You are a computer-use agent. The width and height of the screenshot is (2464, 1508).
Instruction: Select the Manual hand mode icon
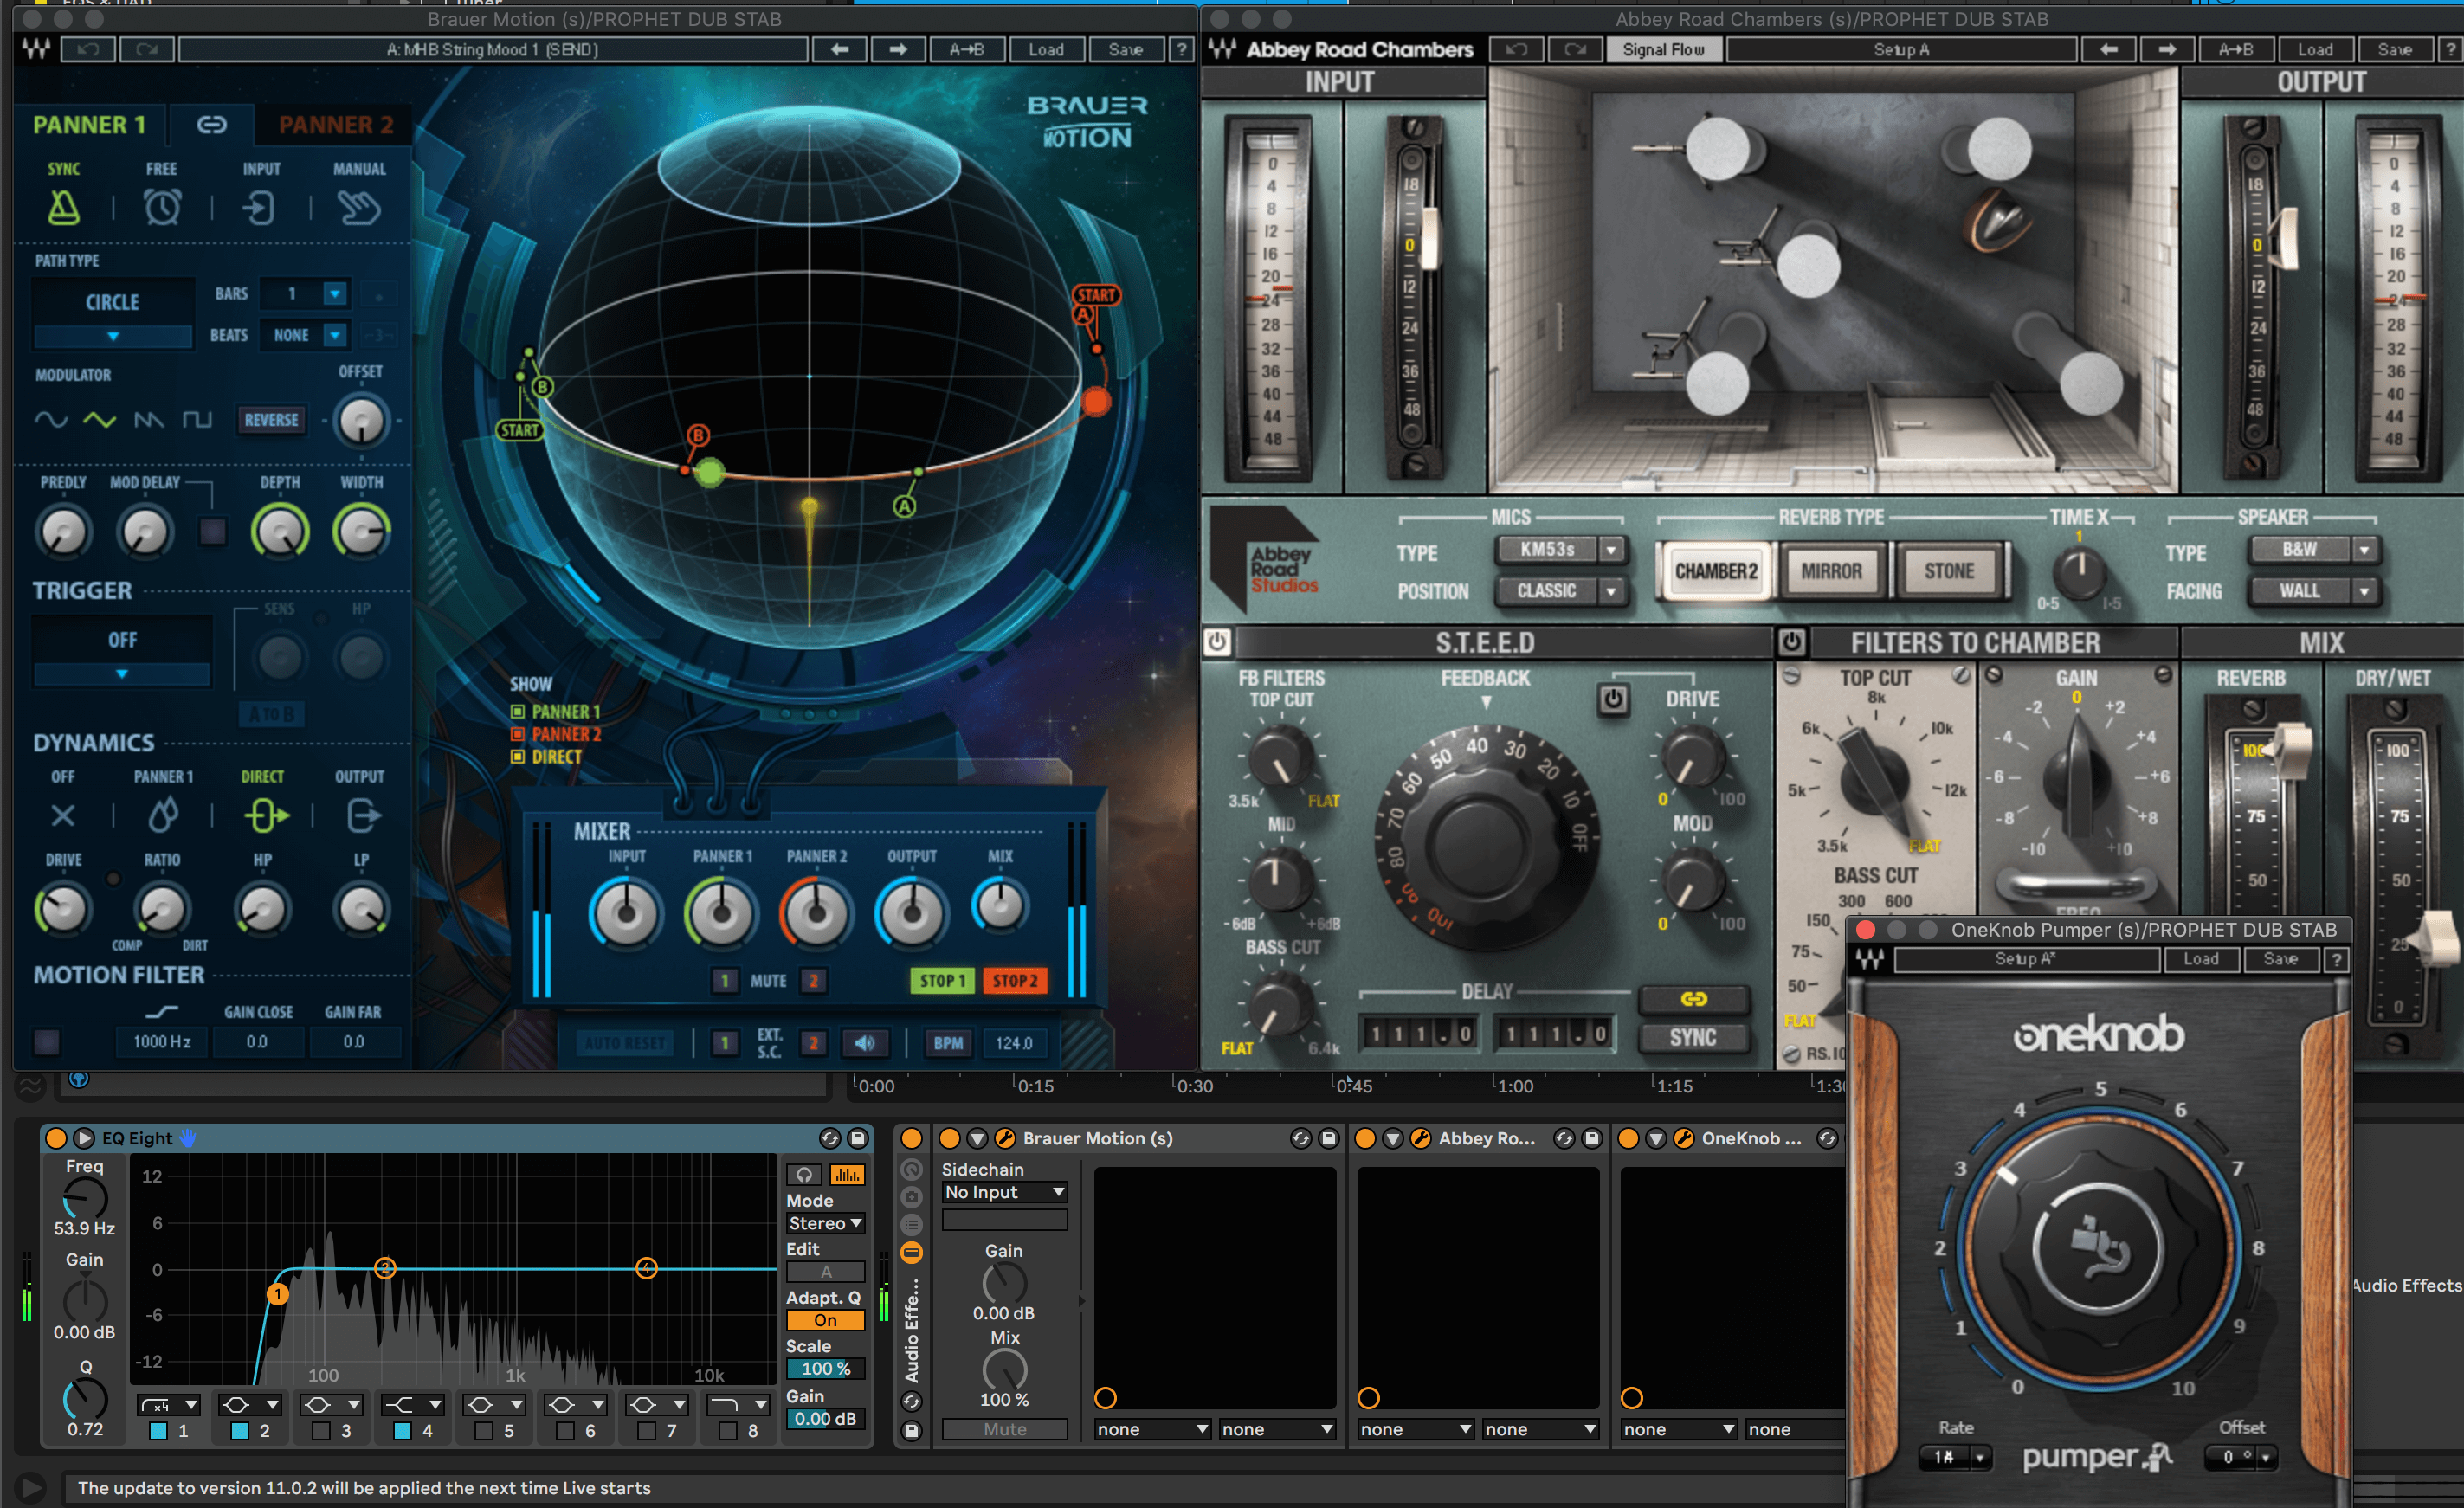tap(359, 207)
